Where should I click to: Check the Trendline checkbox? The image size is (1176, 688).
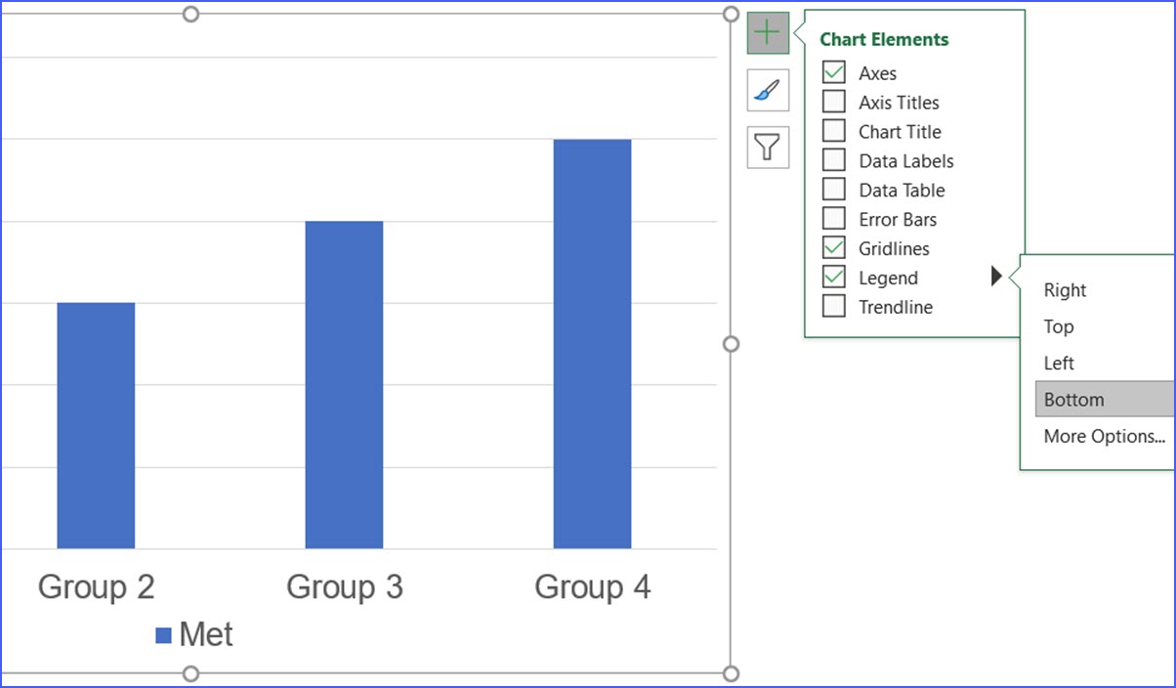(x=834, y=307)
